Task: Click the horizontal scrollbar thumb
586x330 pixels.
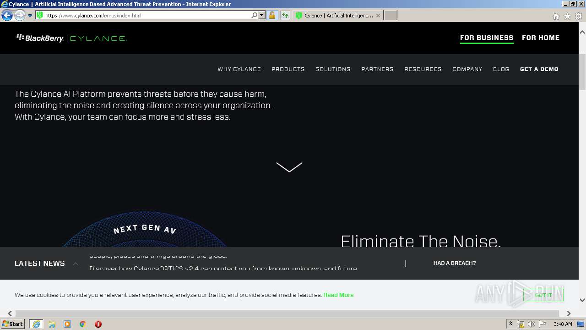Action: click(x=287, y=313)
